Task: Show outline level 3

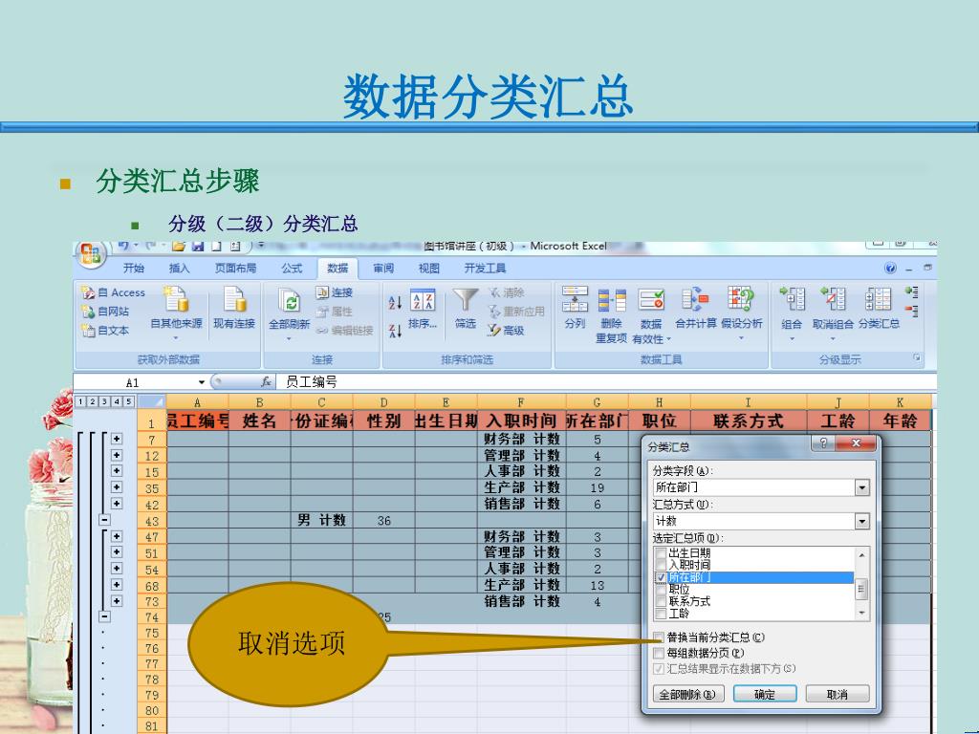Action: tap(104, 401)
